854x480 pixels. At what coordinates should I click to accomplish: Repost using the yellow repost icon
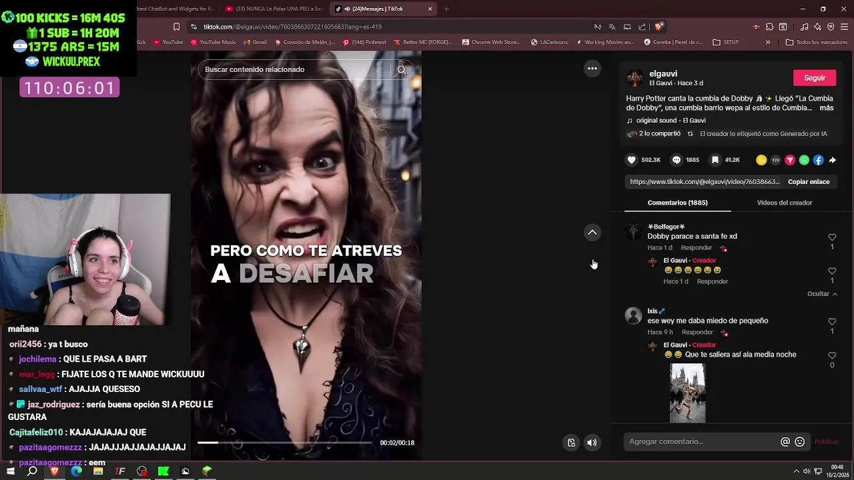[x=761, y=160]
